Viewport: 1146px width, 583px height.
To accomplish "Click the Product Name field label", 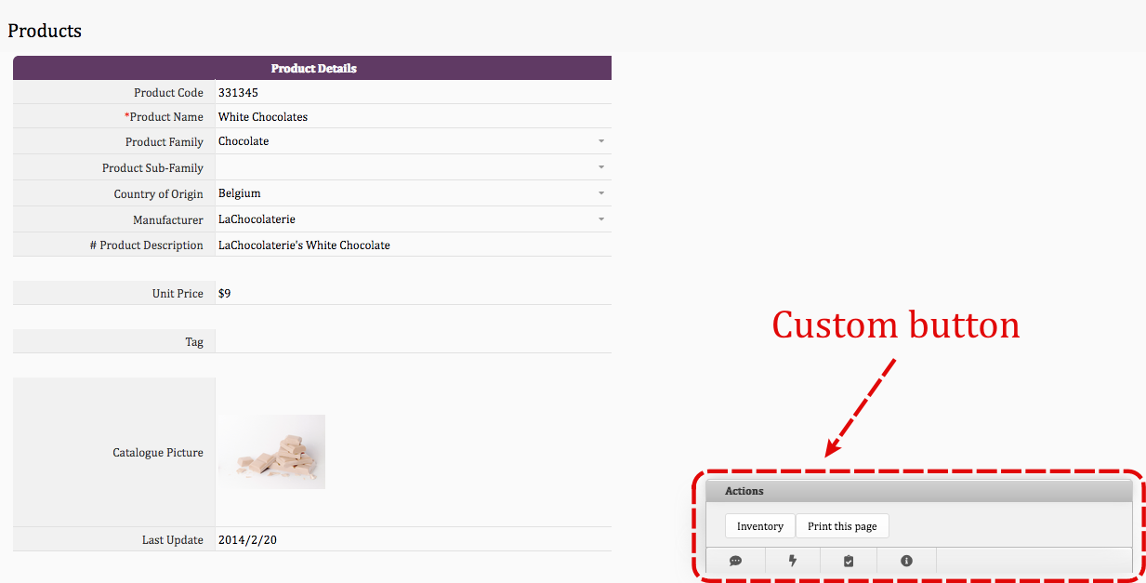I will coord(164,117).
